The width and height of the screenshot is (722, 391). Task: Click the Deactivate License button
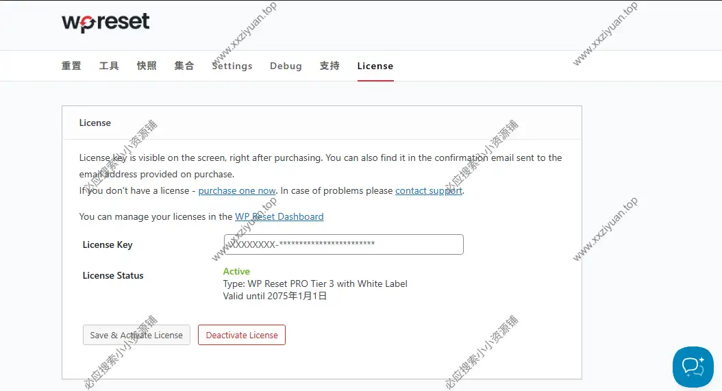pos(242,335)
